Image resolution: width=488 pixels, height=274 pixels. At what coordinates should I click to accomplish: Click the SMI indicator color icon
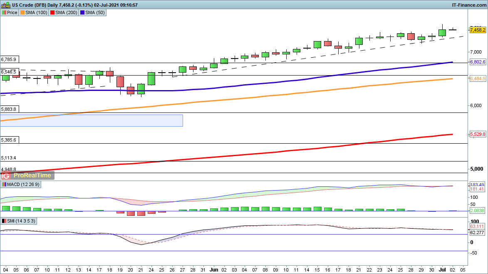[x=4, y=221]
